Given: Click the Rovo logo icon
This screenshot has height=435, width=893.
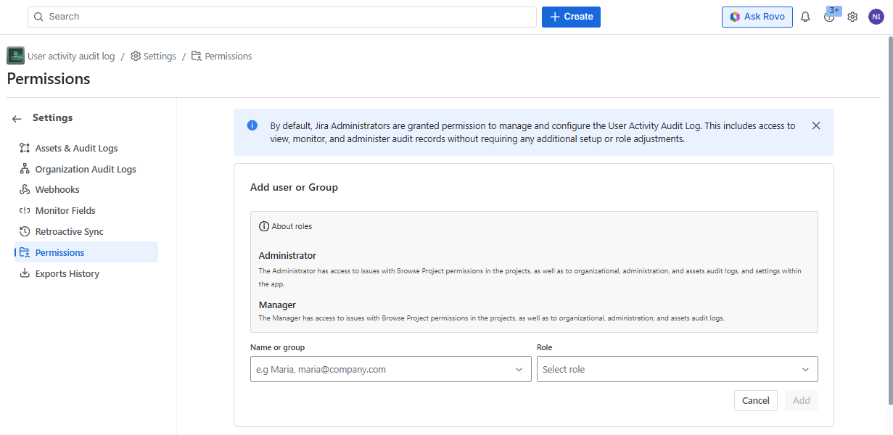Looking at the screenshot, I should point(735,17).
